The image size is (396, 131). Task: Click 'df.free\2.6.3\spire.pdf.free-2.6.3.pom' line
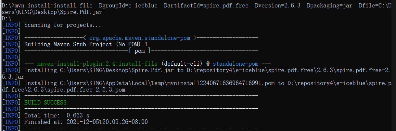(x=63, y=90)
